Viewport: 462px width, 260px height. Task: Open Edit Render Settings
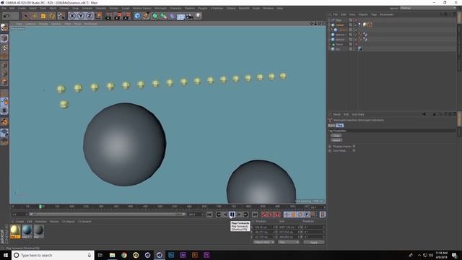[x=126, y=16]
